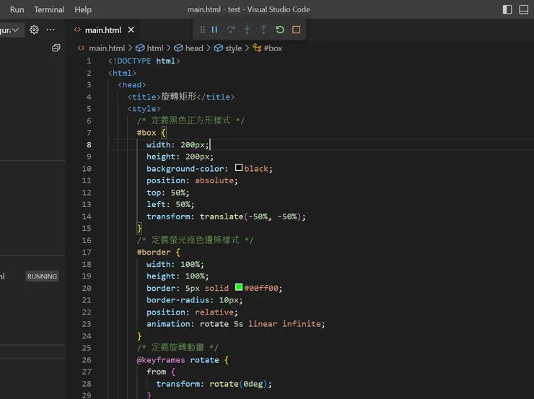Open the Help menu
Viewport: 534px width, 399px height.
[83, 9]
